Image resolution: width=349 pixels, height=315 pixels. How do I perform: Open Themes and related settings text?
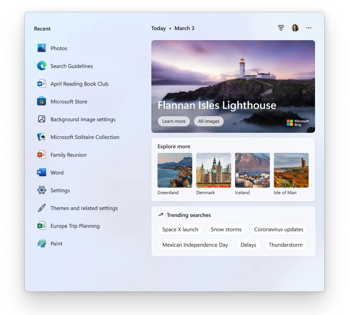84,208
